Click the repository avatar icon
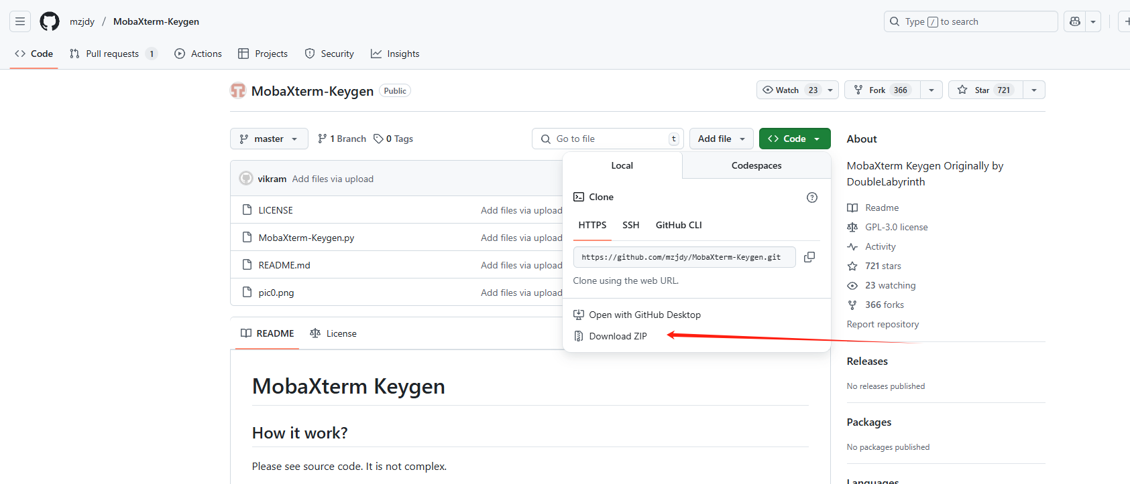Image resolution: width=1130 pixels, height=484 pixels. coord(238,90)
